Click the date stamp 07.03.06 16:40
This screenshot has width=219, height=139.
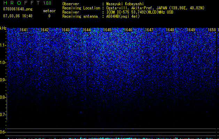click(18, 16)
